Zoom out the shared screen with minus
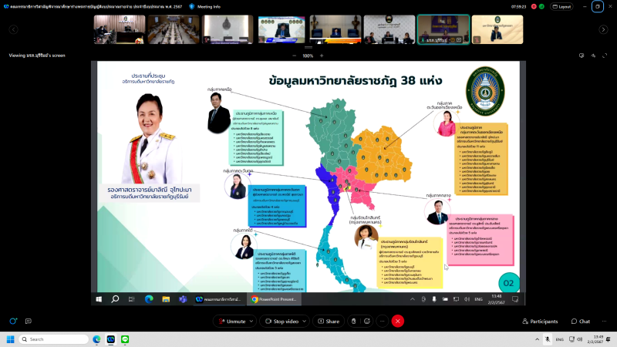This screenshot has width=617, height=347. pos(295,56)
